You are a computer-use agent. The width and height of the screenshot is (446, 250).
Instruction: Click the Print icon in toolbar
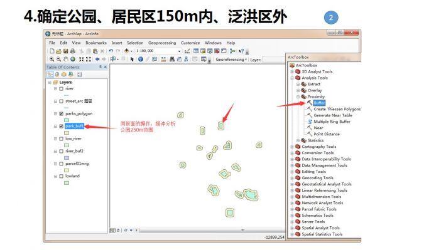pos(72,51)
